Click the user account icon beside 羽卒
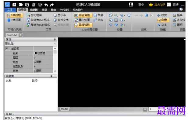The width and height of the screenshot is (191, 120). [131, 5]
